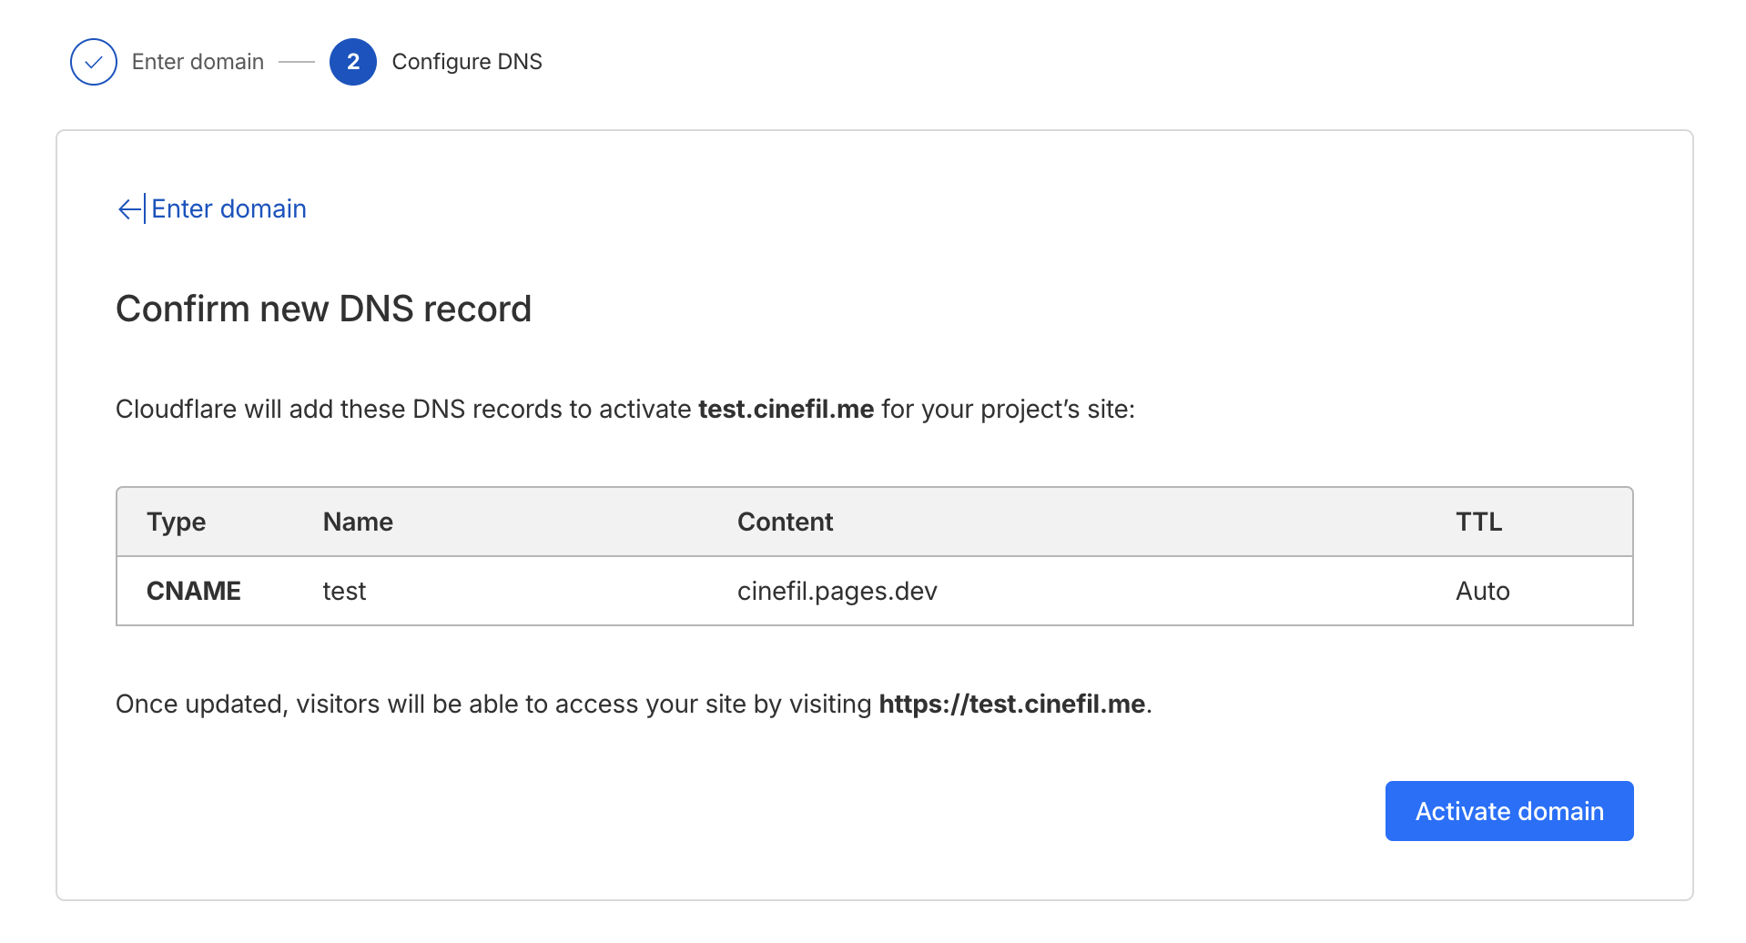
Task: Click the step 2 number circle
Action: click(353, 62)
